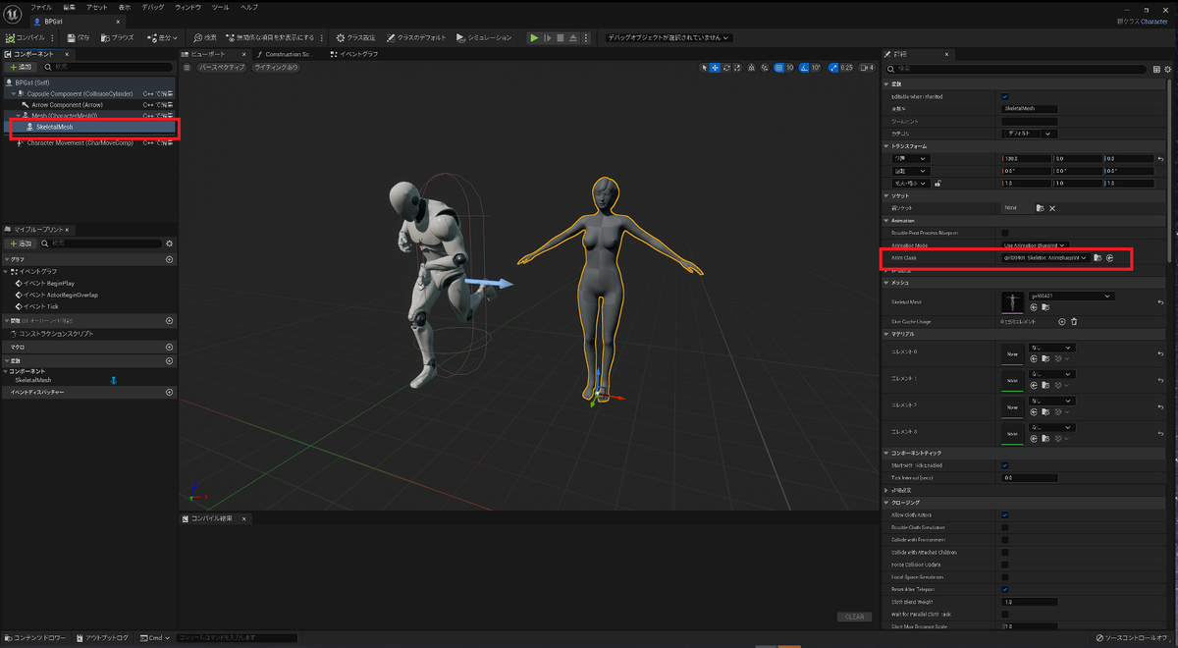
Task: Open クラスのデフォルト class defaults
Action: tap(416, 37)
